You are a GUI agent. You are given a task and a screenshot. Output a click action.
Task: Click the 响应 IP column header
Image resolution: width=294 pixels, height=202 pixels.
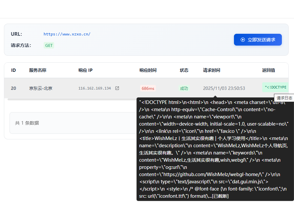[x=85, y=70]
